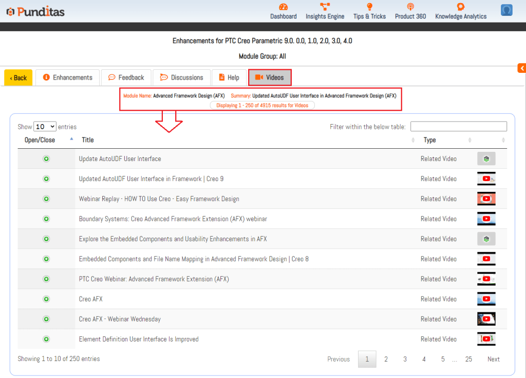Click the yellow Back button
The image size is (526, 378).
coord(18,78)
